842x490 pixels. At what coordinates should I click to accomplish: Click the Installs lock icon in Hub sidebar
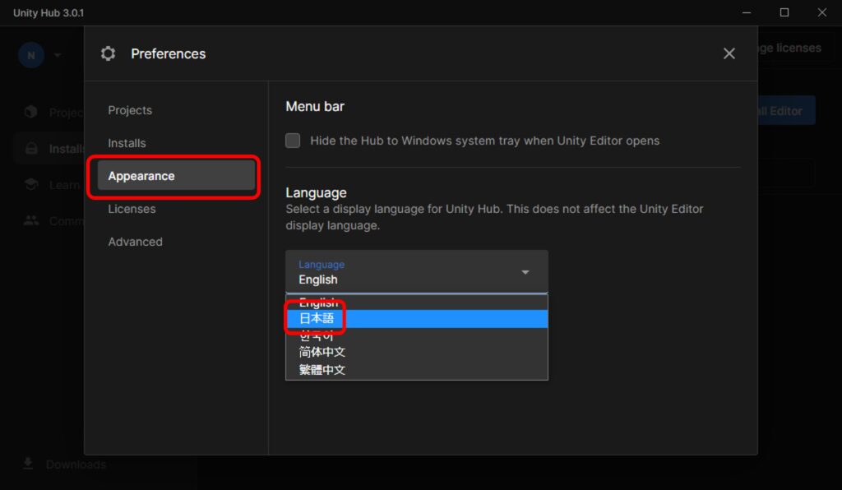pyautogui.click(x=32, y=148)
